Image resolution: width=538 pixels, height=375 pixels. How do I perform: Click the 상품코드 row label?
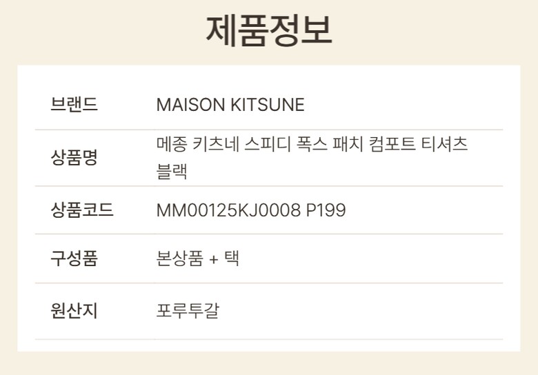tap(82, 210)
